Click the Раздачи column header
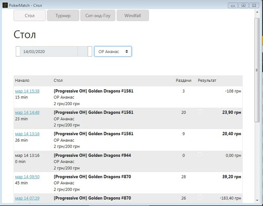 pyautogui.click(x=183, y=80)
